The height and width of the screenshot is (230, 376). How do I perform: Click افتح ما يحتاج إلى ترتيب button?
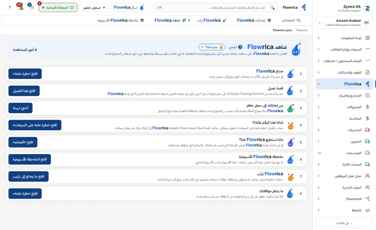[x=28, y=176]
